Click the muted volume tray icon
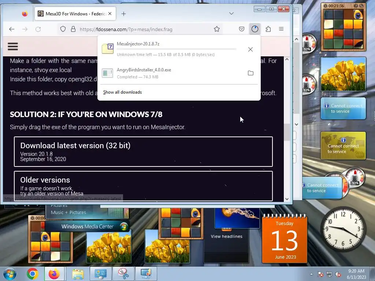This screenshot has width=375, height=281. [x=338, y=274]
